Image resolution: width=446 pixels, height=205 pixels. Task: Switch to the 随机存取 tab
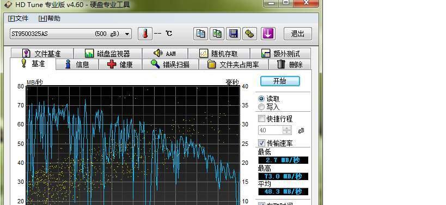[x=219, y=54]
